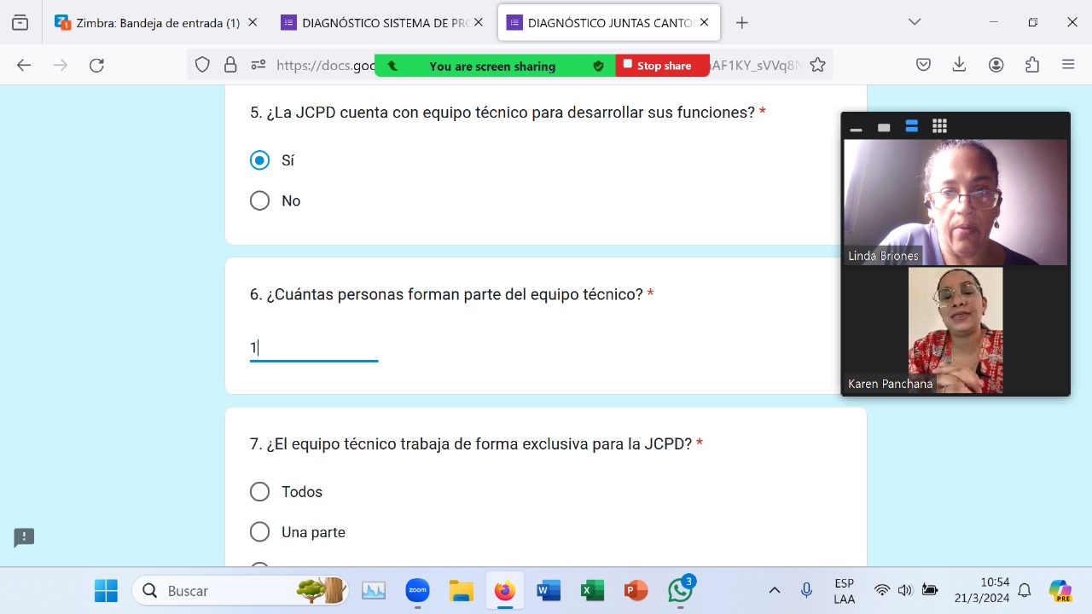The height and width of the screenshot is (614, 1092).
Task: Open Windows notifications bell
Action: point(1025,590)
